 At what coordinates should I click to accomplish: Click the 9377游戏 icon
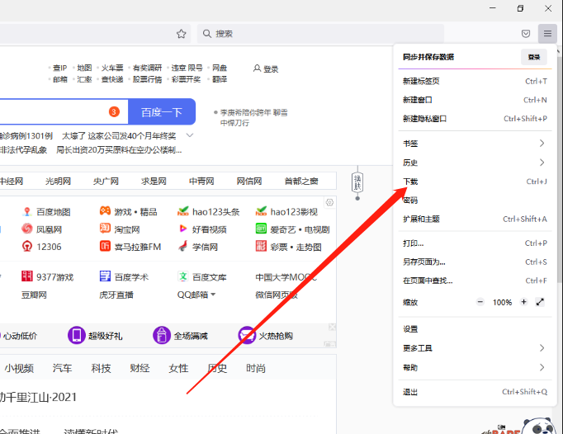[27, 276]
